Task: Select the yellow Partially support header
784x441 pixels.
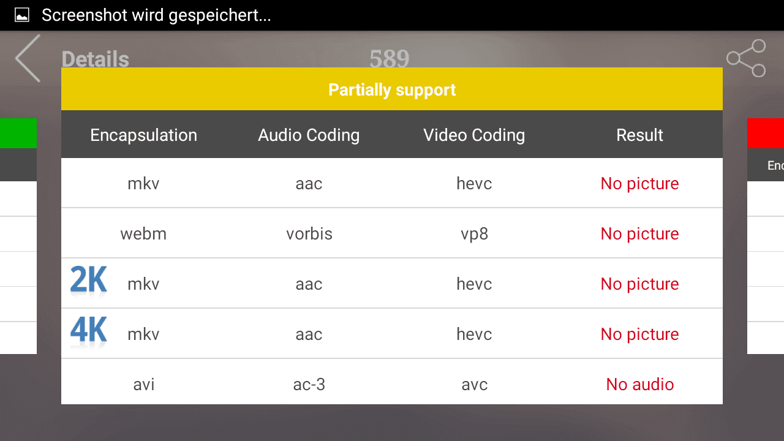Action: pyautogui.click(x=392, y=89)
